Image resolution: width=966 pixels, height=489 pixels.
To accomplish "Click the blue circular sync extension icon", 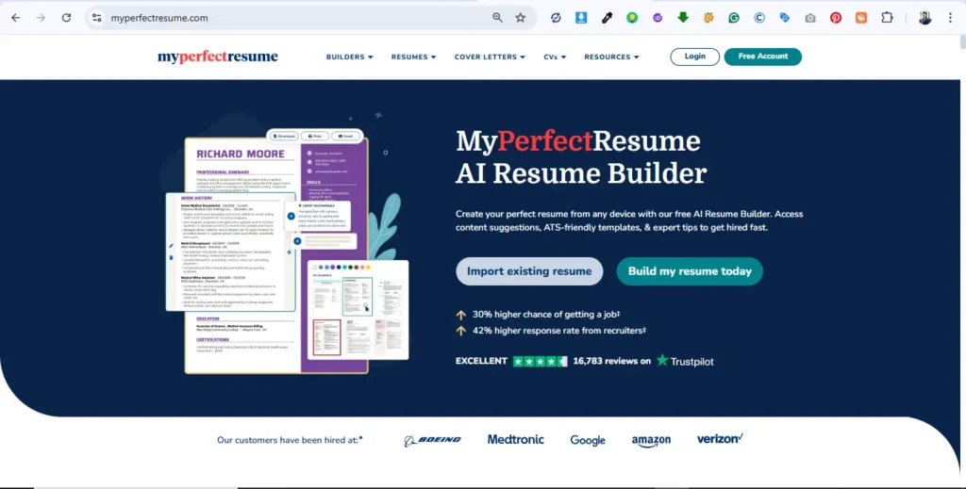I will pyautogui.click(x=556, y=18).
